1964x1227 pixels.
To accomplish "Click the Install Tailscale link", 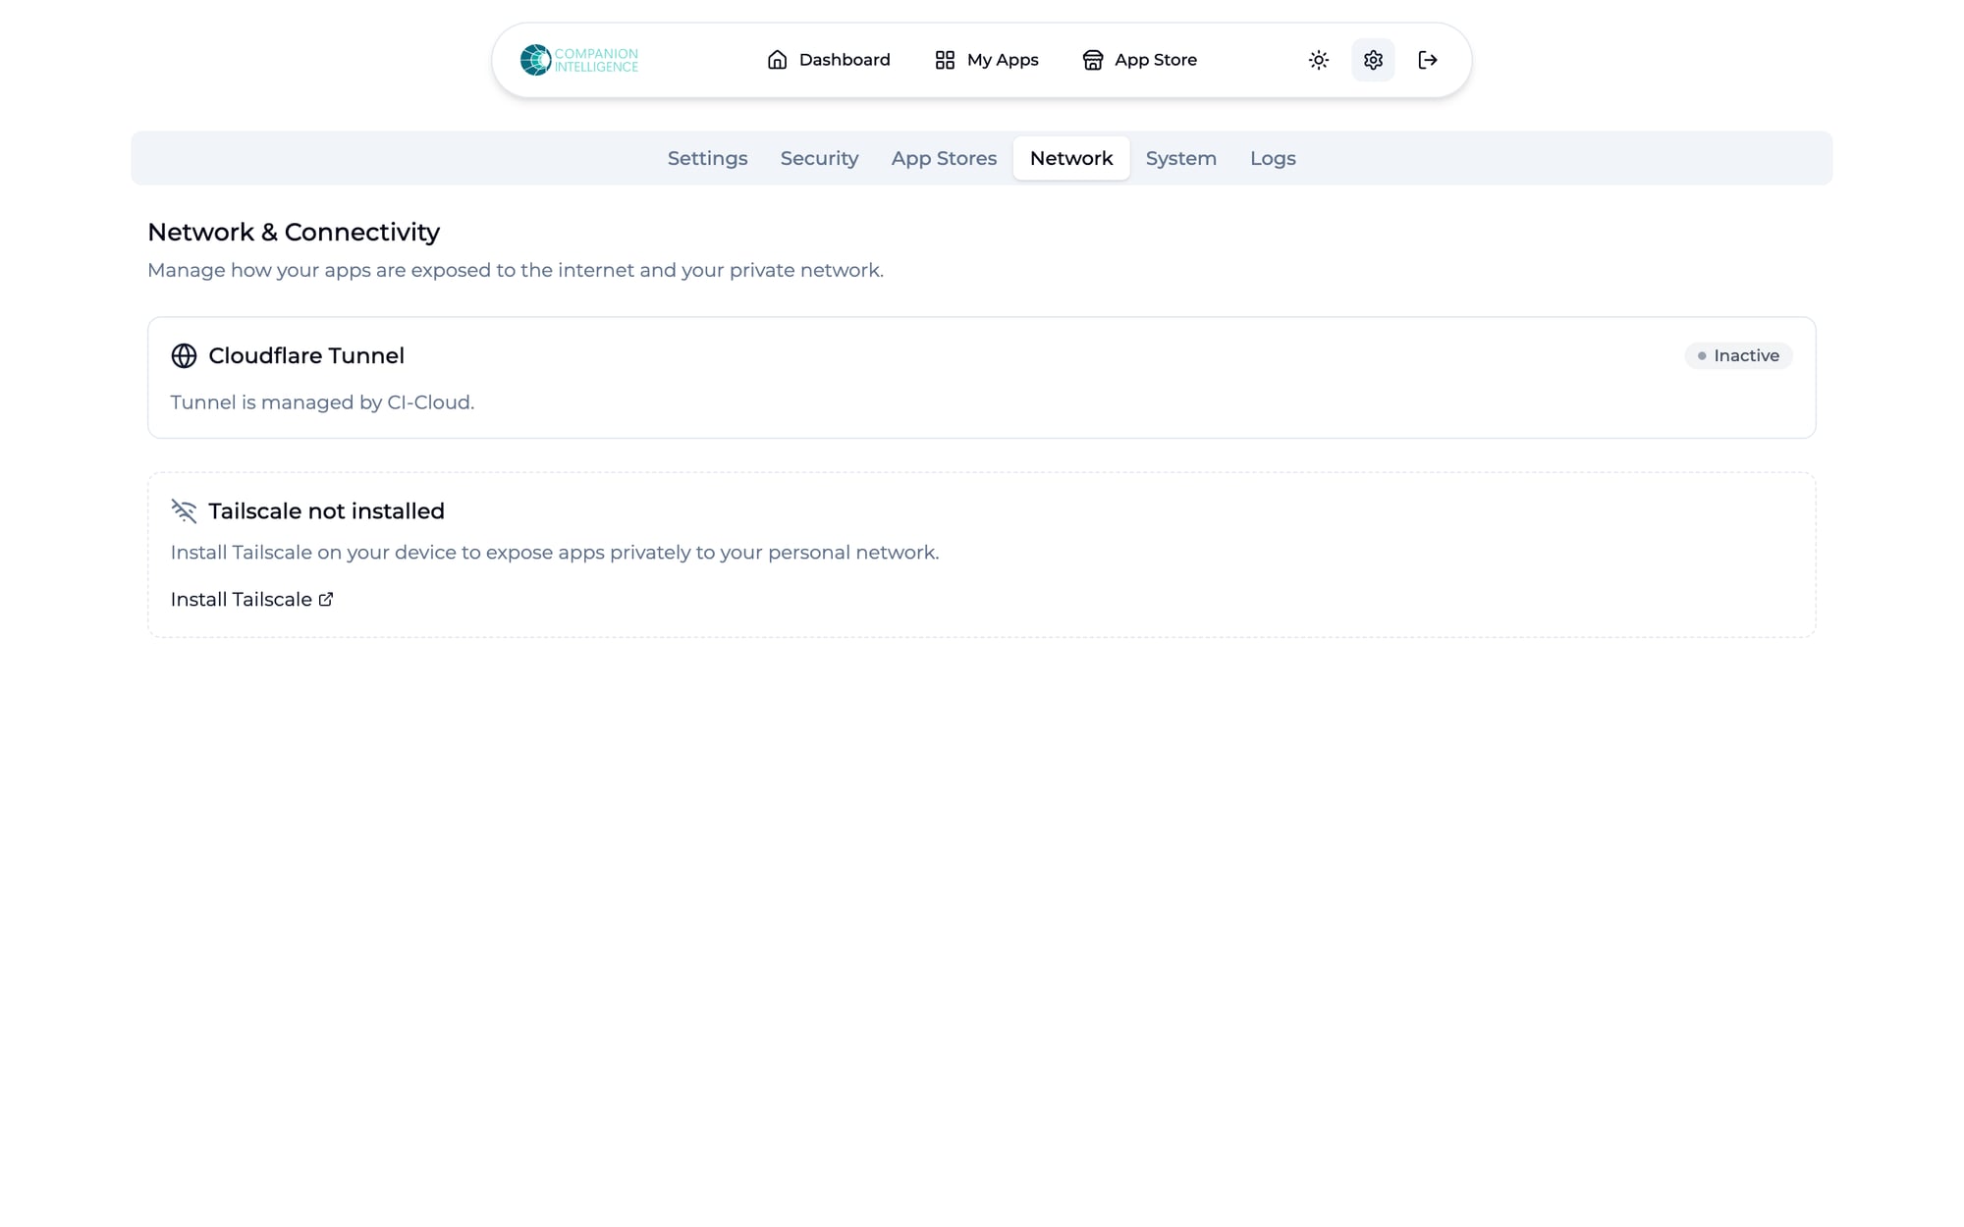I will [242, 600].
